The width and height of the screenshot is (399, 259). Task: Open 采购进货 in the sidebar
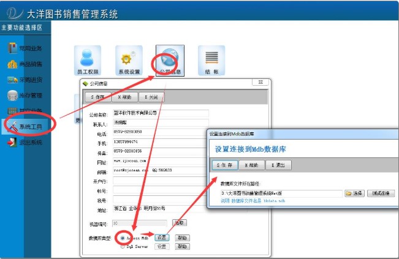pyautogui.click(x=25, y=80)
